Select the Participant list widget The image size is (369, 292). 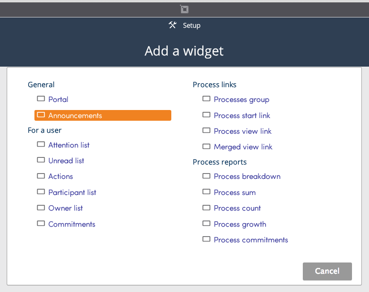click(72, 192)
